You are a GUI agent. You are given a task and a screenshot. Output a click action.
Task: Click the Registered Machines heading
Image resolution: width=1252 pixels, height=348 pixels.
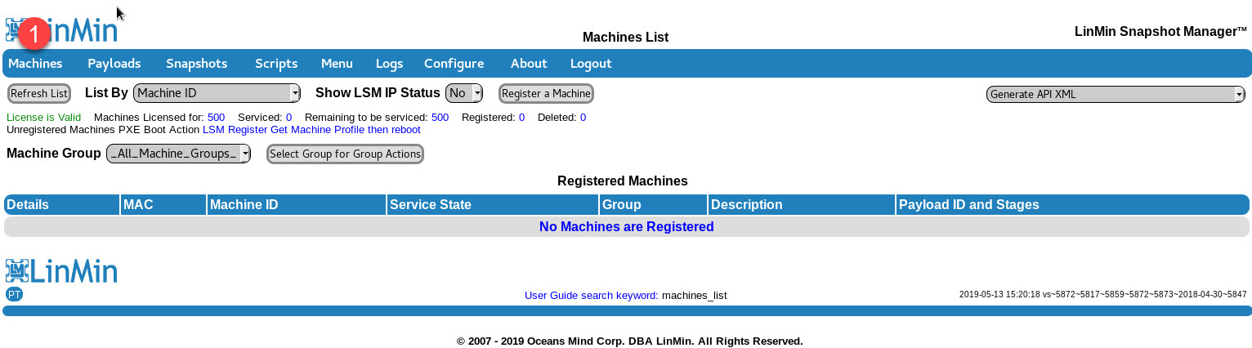point(623,181)
